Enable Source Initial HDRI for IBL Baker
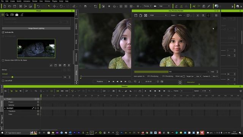 3,60
